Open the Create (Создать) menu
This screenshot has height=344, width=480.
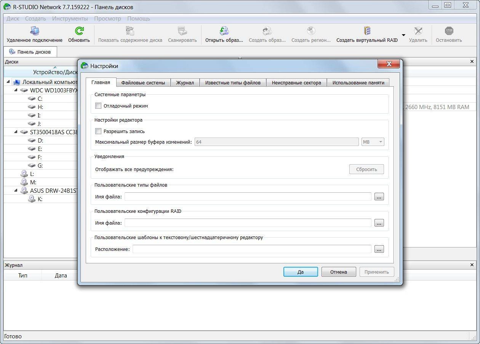click(x=35, y=18)
